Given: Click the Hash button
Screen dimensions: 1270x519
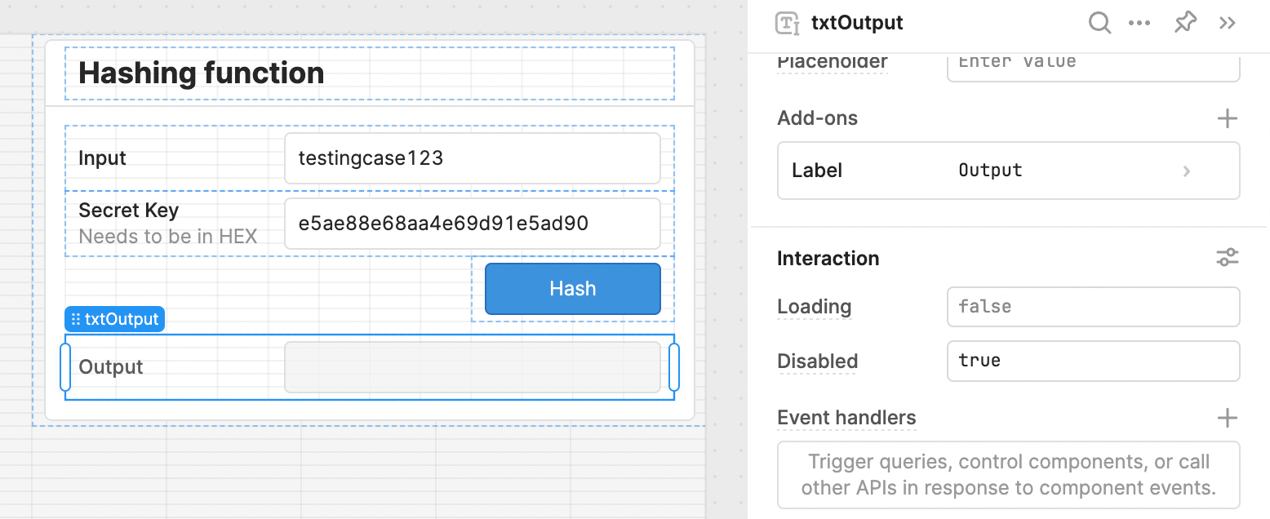Looking at the screenshot, I should [x=572, y=289].
